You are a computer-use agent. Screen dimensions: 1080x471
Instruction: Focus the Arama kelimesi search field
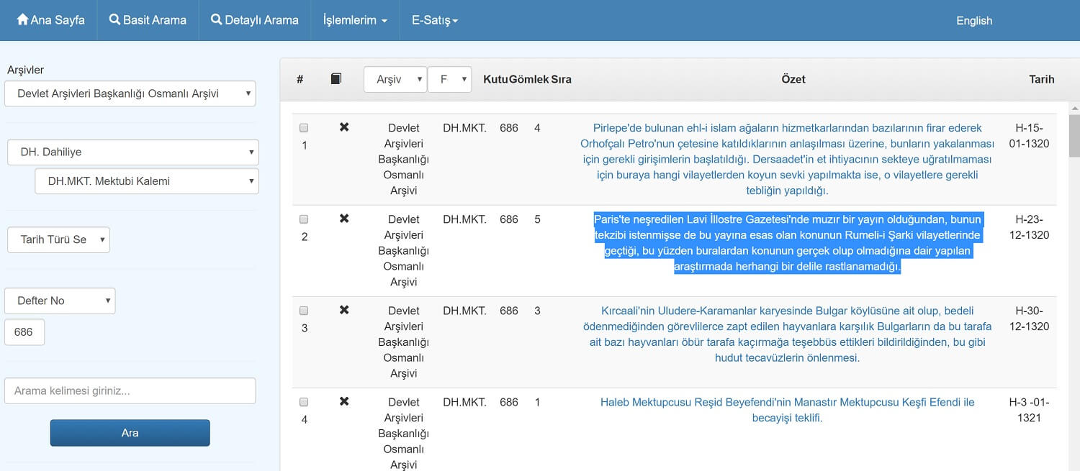click(130, 391)
